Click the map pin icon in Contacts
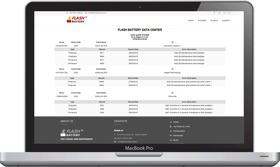The image size is (280, 167). [x=115, y=135]
